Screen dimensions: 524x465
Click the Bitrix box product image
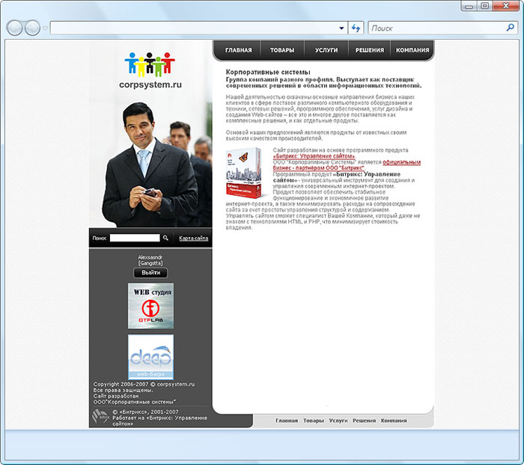point(246,173)
